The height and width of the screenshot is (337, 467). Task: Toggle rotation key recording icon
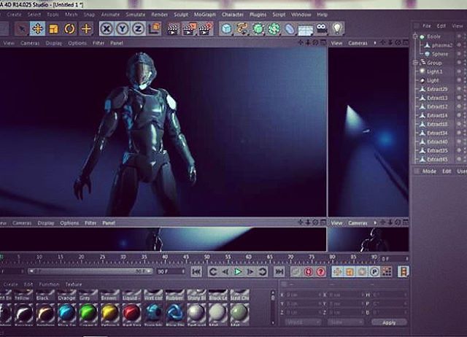362,271
